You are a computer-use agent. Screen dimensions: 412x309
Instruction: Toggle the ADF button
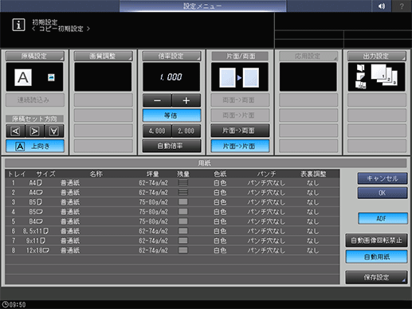[383, 218]
